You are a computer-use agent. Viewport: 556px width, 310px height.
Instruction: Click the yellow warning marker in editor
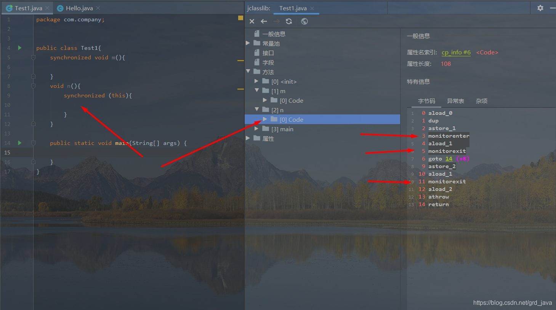pos(240,18)
